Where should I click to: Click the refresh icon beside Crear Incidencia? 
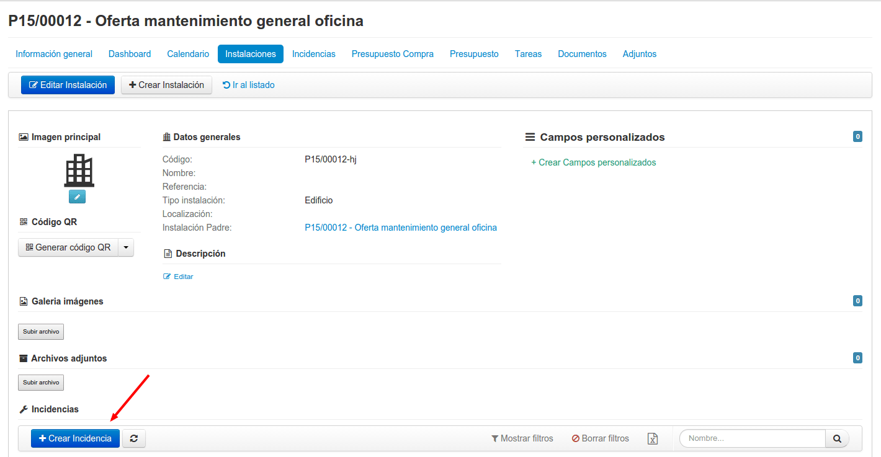pyautogui.click(x=134, y=438)
